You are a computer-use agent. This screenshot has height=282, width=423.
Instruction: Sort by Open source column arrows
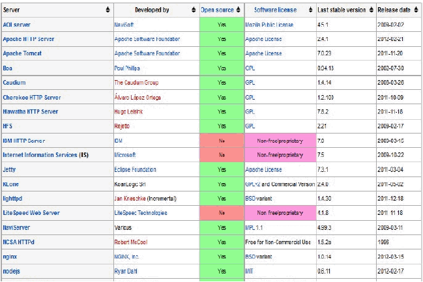coord(238,10)
